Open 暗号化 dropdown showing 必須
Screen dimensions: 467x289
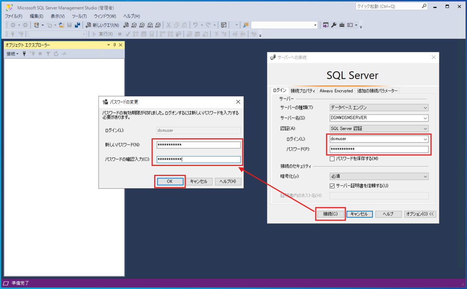(x=379, y=176)
